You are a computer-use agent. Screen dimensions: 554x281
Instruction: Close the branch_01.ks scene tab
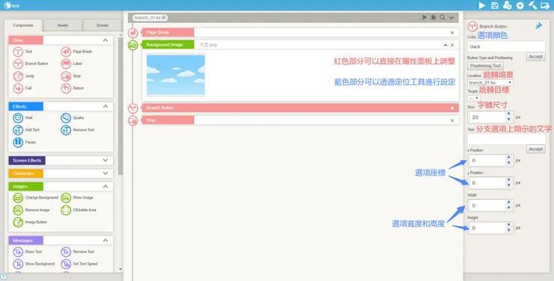tap(164, 17)
